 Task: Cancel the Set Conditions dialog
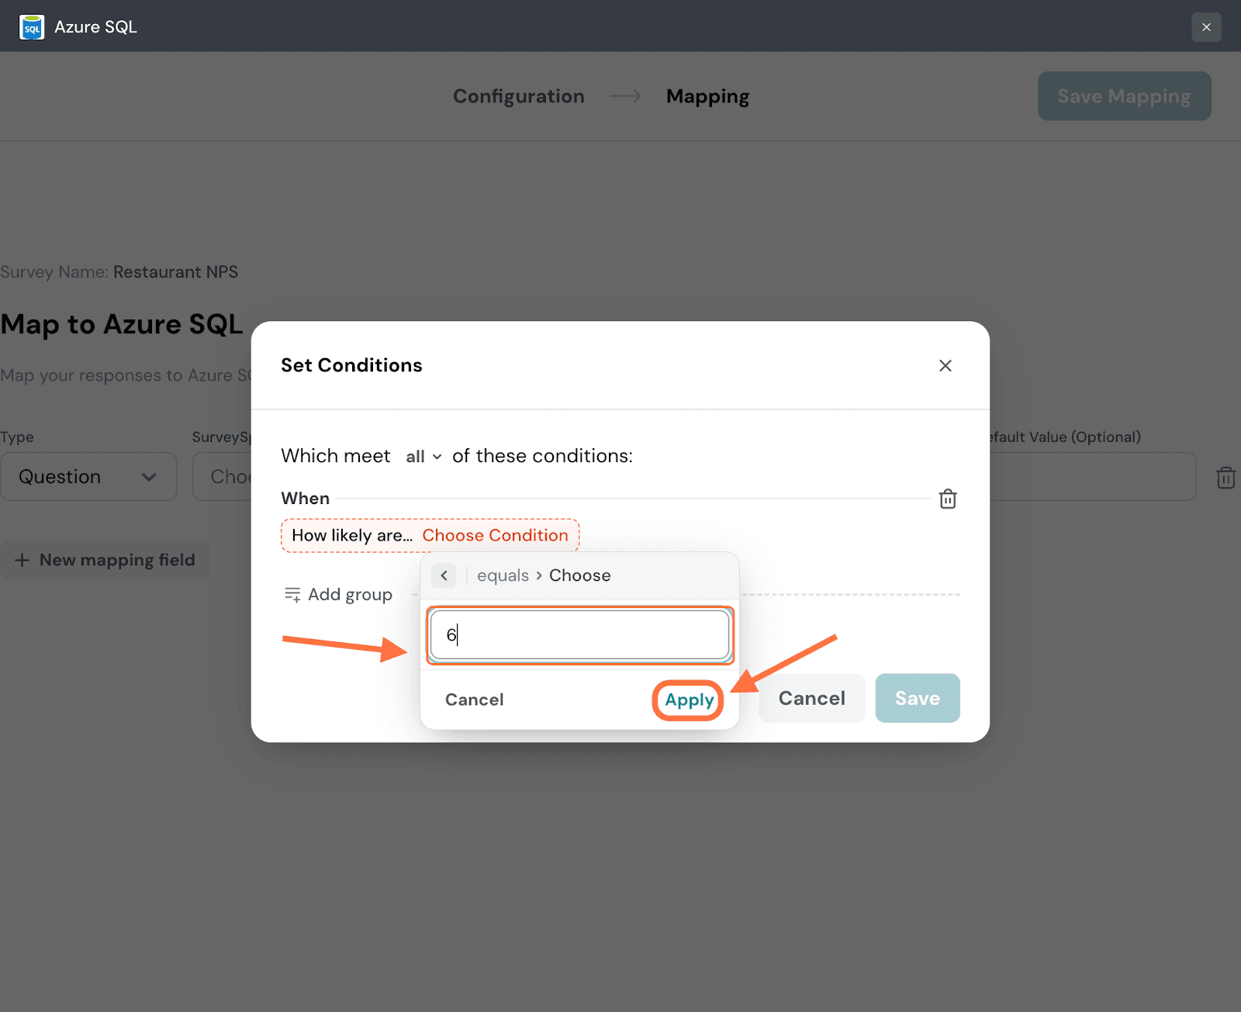[811, 699]
